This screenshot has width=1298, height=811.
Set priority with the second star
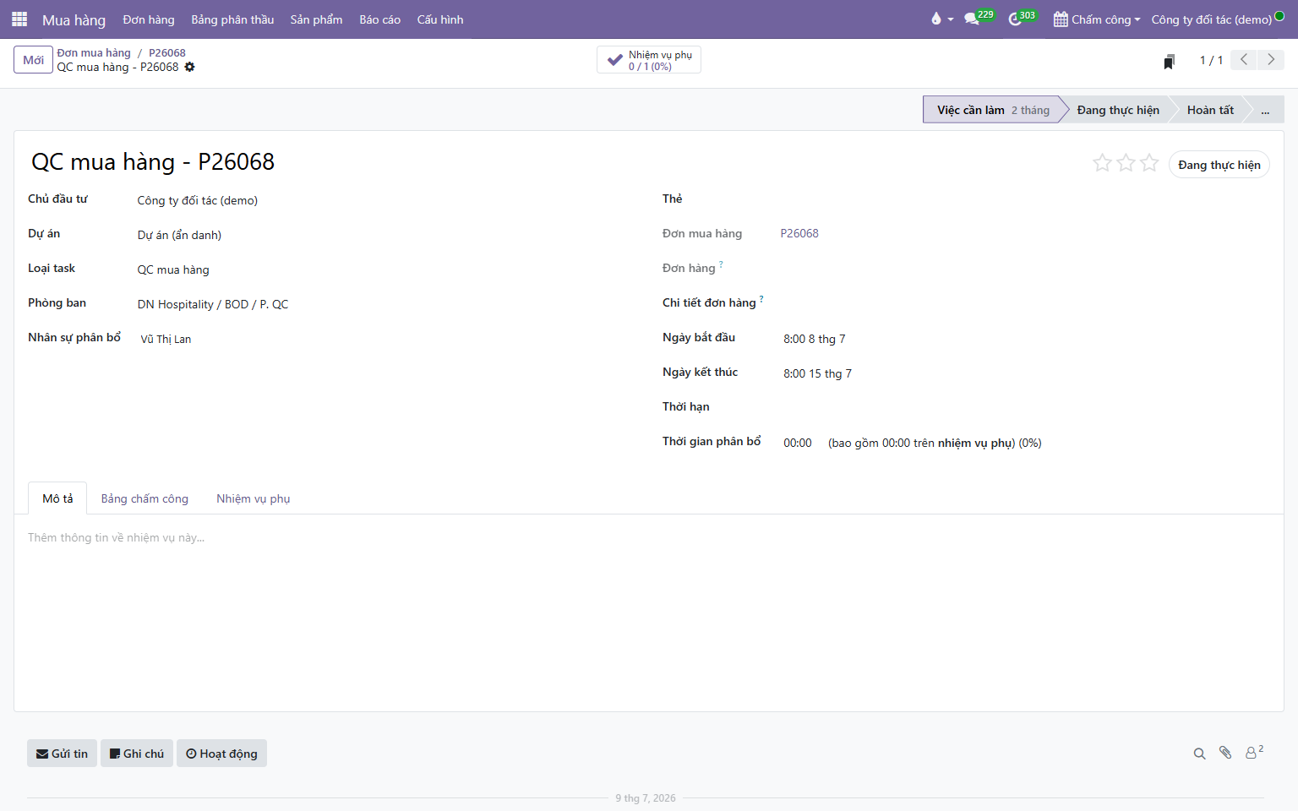(1126, 163)
